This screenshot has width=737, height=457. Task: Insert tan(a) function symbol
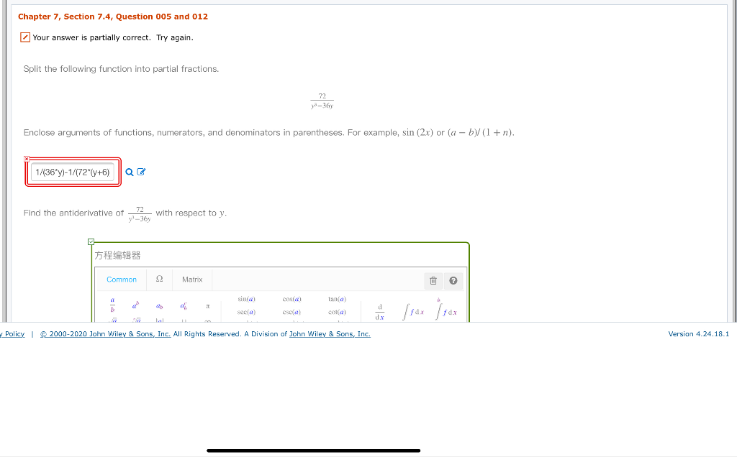pos(335,299)
